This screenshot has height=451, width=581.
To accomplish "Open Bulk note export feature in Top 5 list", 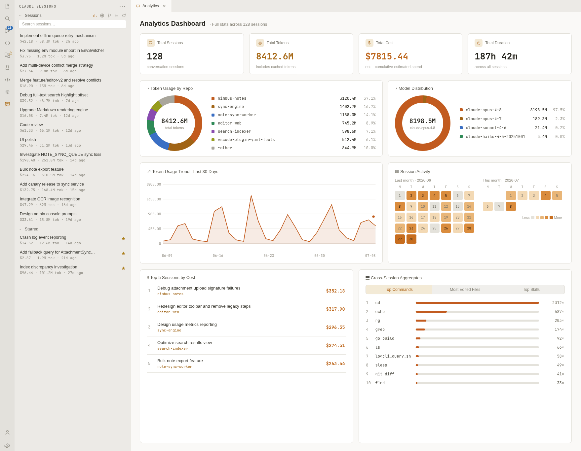I will coord(247,364).
